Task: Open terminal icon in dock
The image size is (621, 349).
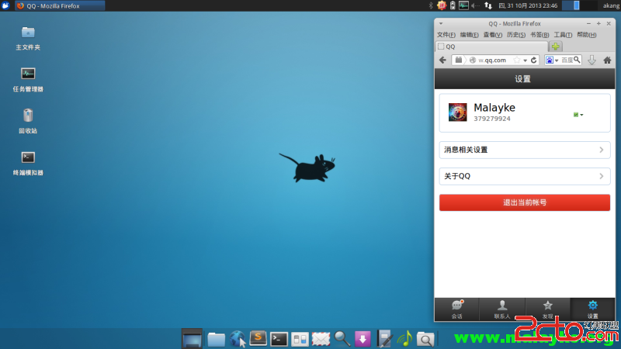Action: coord(279,340)
